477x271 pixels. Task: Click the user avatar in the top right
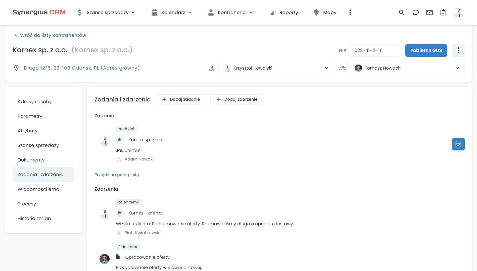click(x=459, y=12)
